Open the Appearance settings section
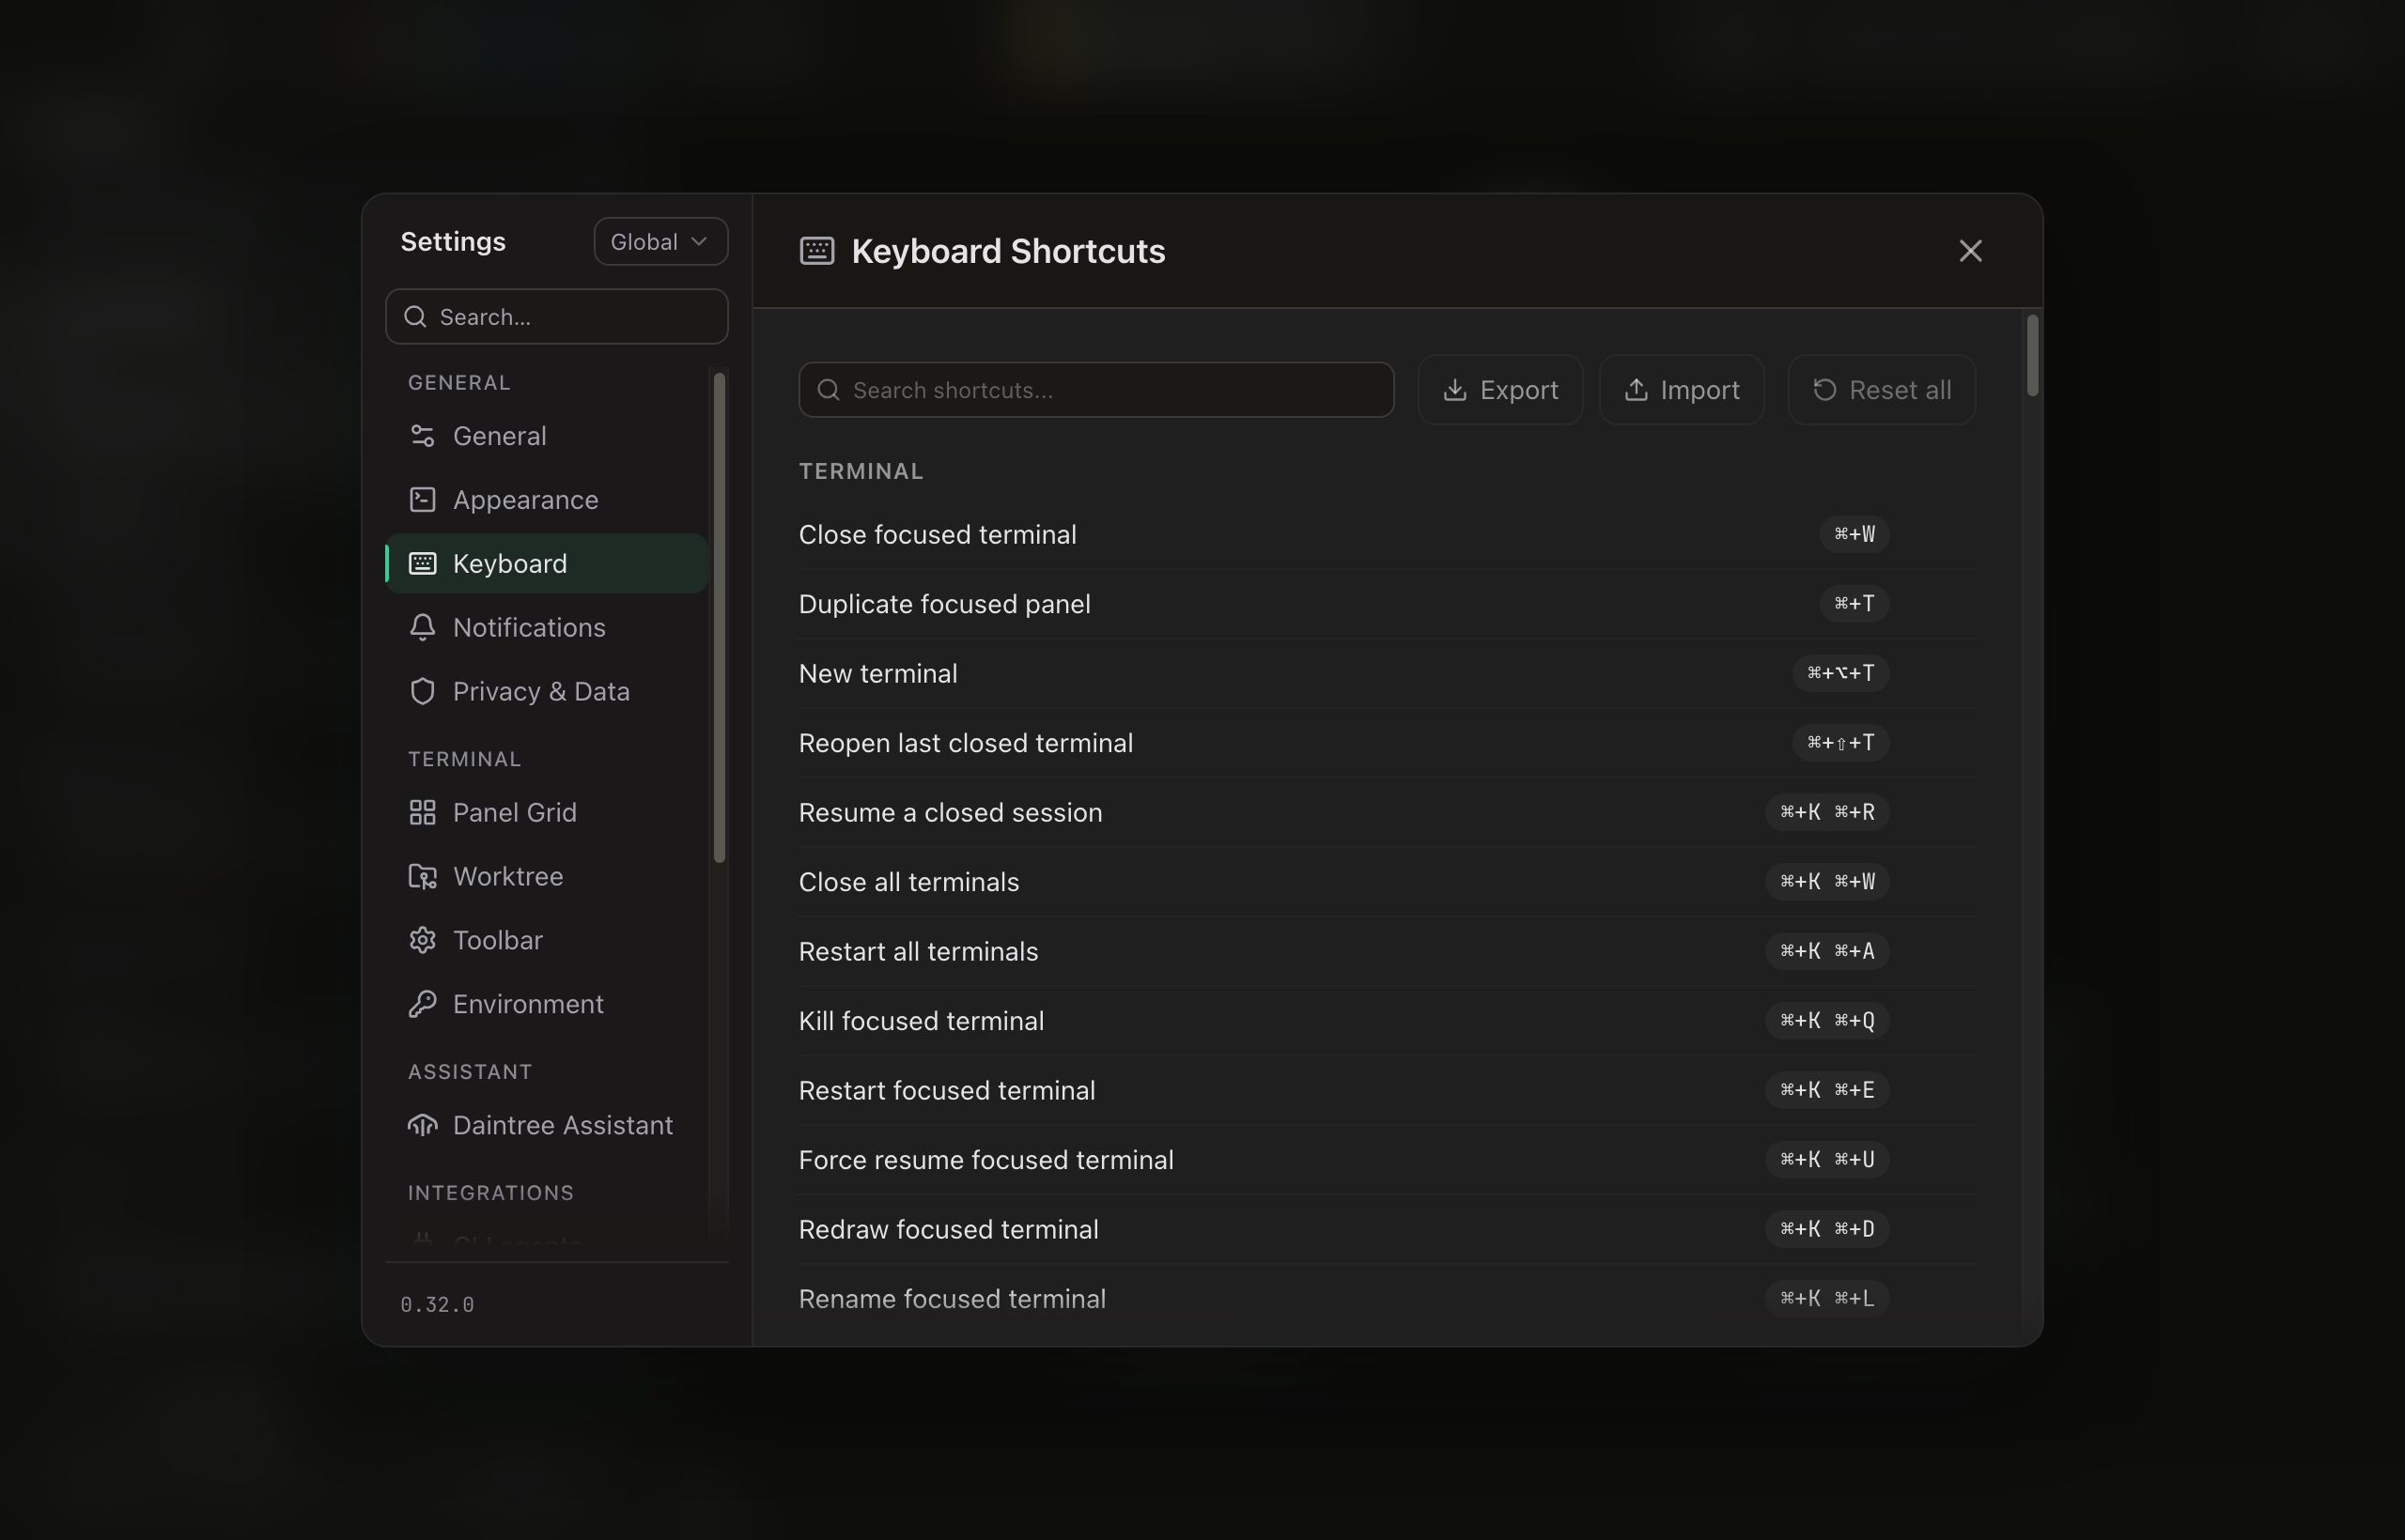Screen dimensions: 2405x1540 point(546,500)
